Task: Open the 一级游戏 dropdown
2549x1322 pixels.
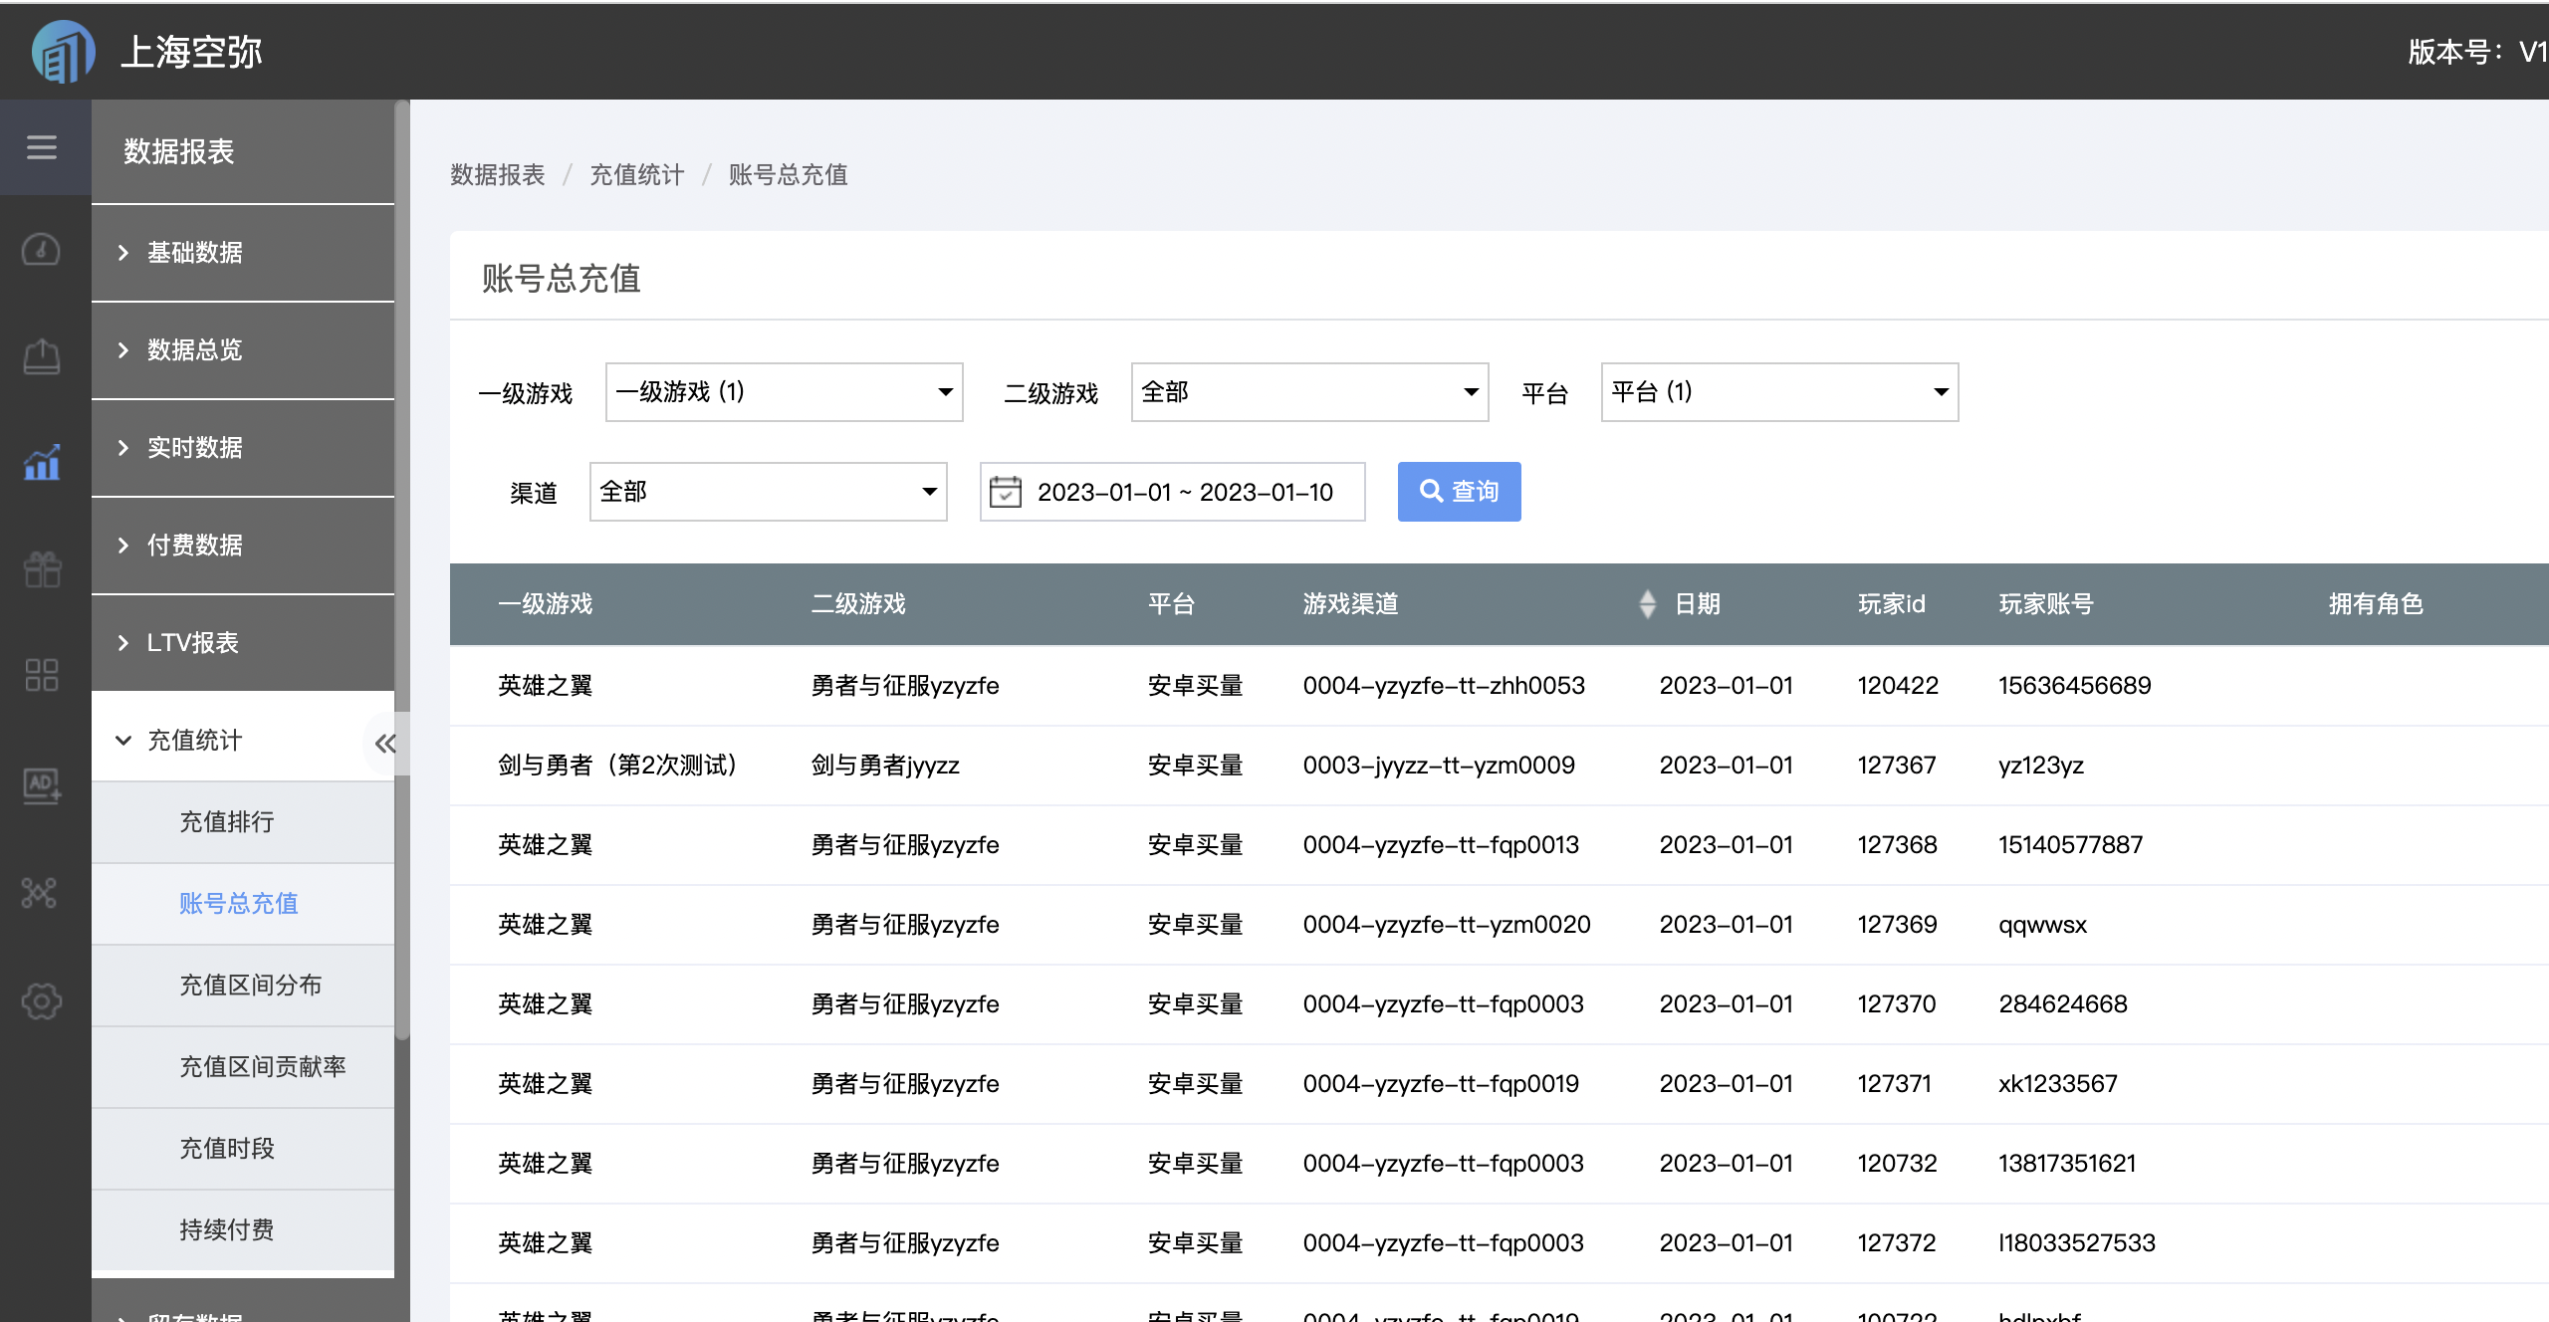Action: pos(785,392)
